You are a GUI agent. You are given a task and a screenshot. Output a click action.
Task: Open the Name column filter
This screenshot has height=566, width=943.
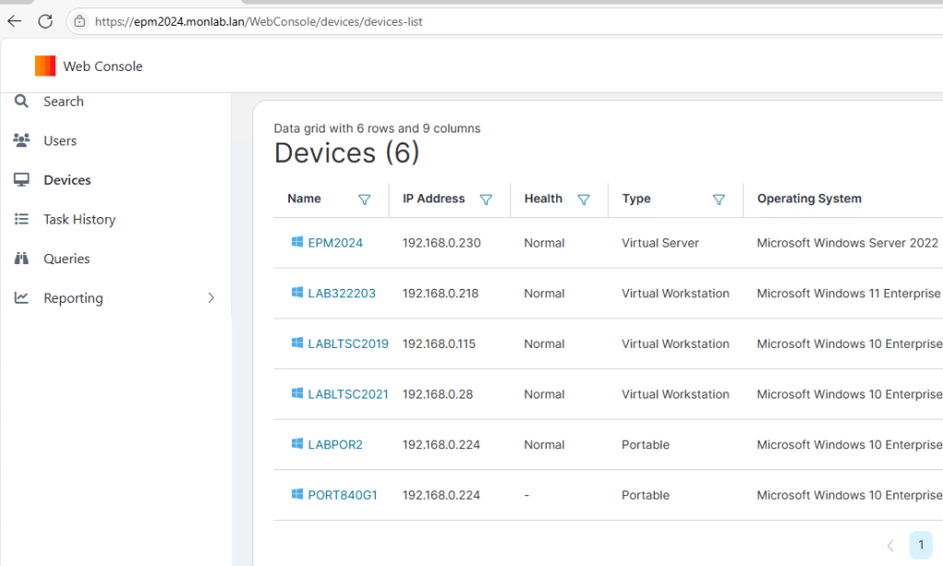coord(364,200)
